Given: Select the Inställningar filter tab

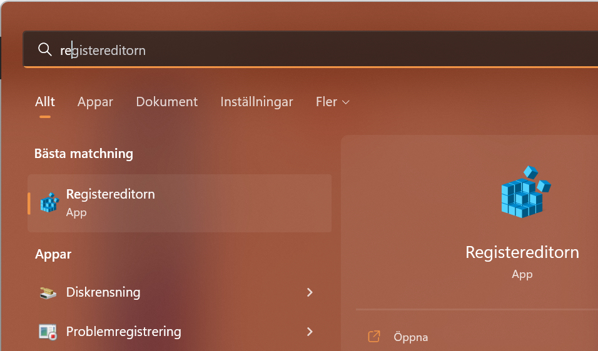Looking at the screenshot, I should [256, 102].
